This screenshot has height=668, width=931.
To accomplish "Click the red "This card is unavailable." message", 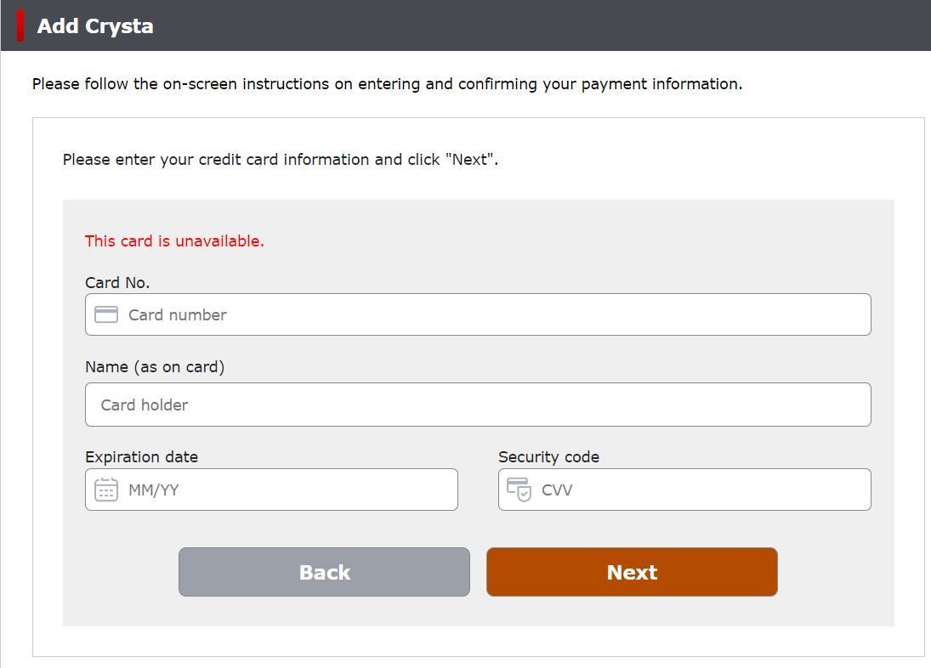I will click(x=174, y=241).
